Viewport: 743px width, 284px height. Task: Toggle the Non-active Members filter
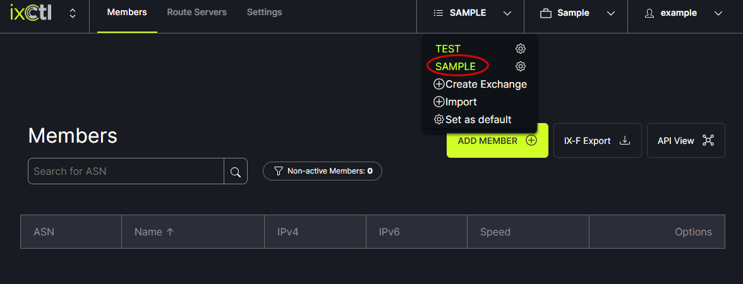322,171
